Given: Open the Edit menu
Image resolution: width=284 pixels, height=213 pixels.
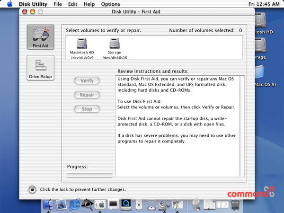Looking at the screenshot, I should [x=72, y=4].
